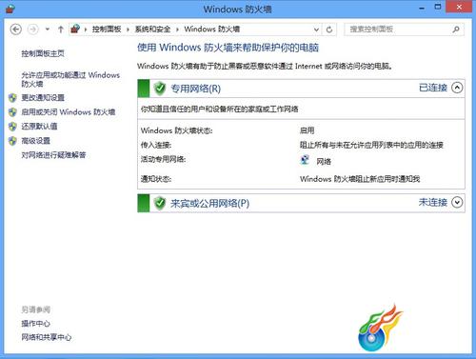476x359 pixels.
Task: Open 启用或关闭 Windows 防火墙 link
Action: (69, 112)
